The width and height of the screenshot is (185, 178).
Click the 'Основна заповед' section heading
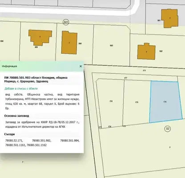pos(16,116)
